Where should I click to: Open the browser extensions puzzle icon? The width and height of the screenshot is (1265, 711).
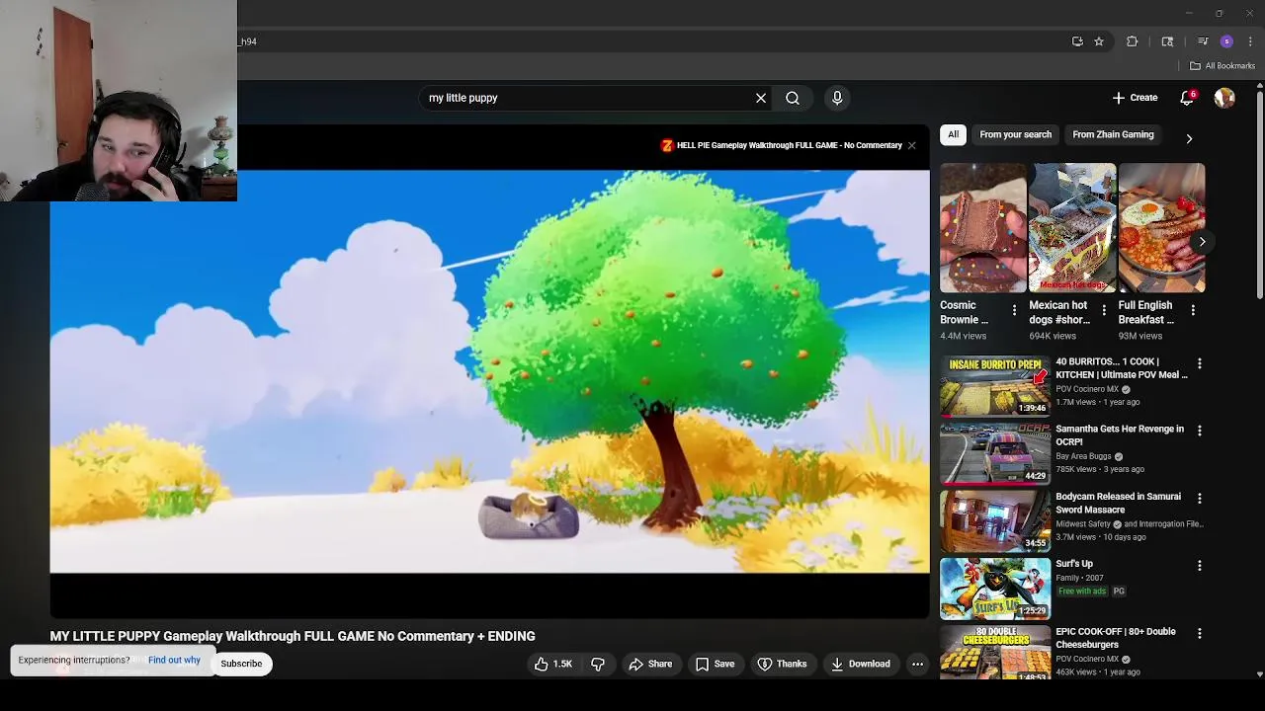tap(1133, 41)
